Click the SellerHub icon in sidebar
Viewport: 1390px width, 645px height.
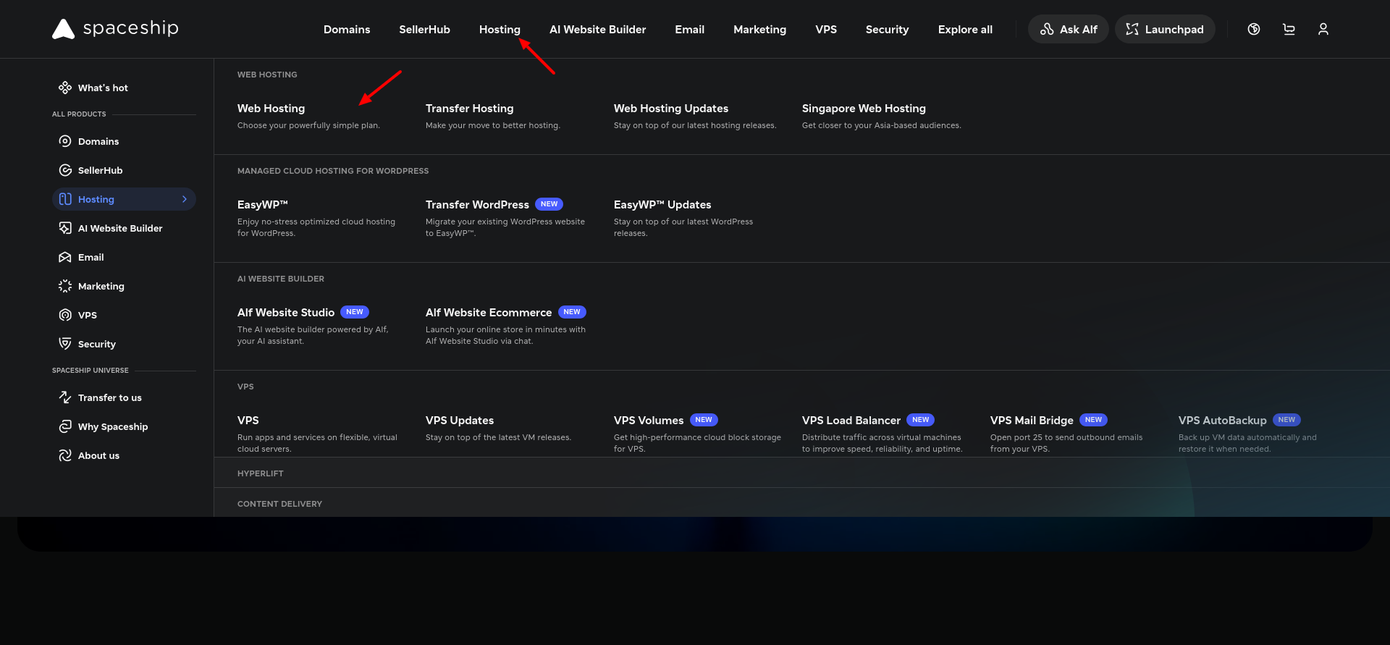click(65, 170)
